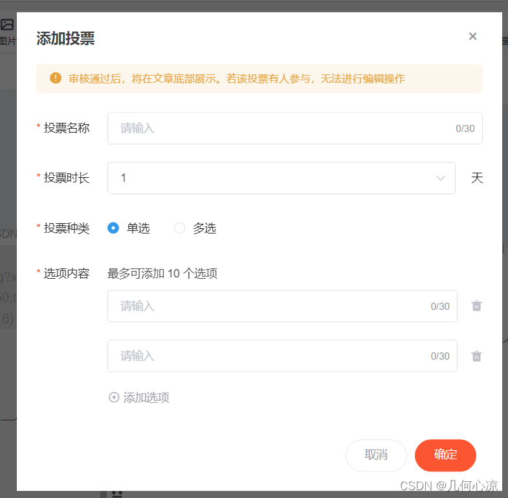
Task: Click the 投票名称 input field
Action: 295,128
